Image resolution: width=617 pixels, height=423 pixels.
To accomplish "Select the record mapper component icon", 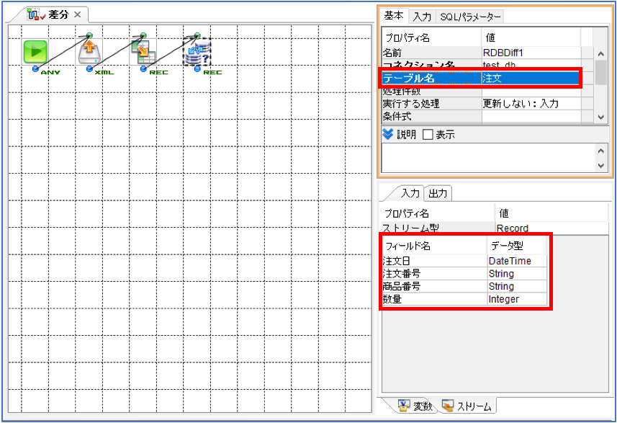I will click(143, 52).
